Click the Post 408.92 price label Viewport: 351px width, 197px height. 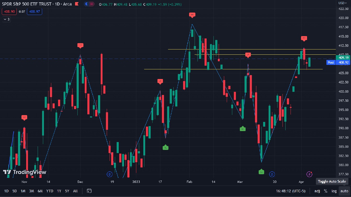[338, 63]
